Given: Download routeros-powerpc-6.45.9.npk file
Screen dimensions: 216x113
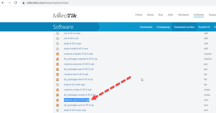Looking at the screenshot, I should coord(79,64).
